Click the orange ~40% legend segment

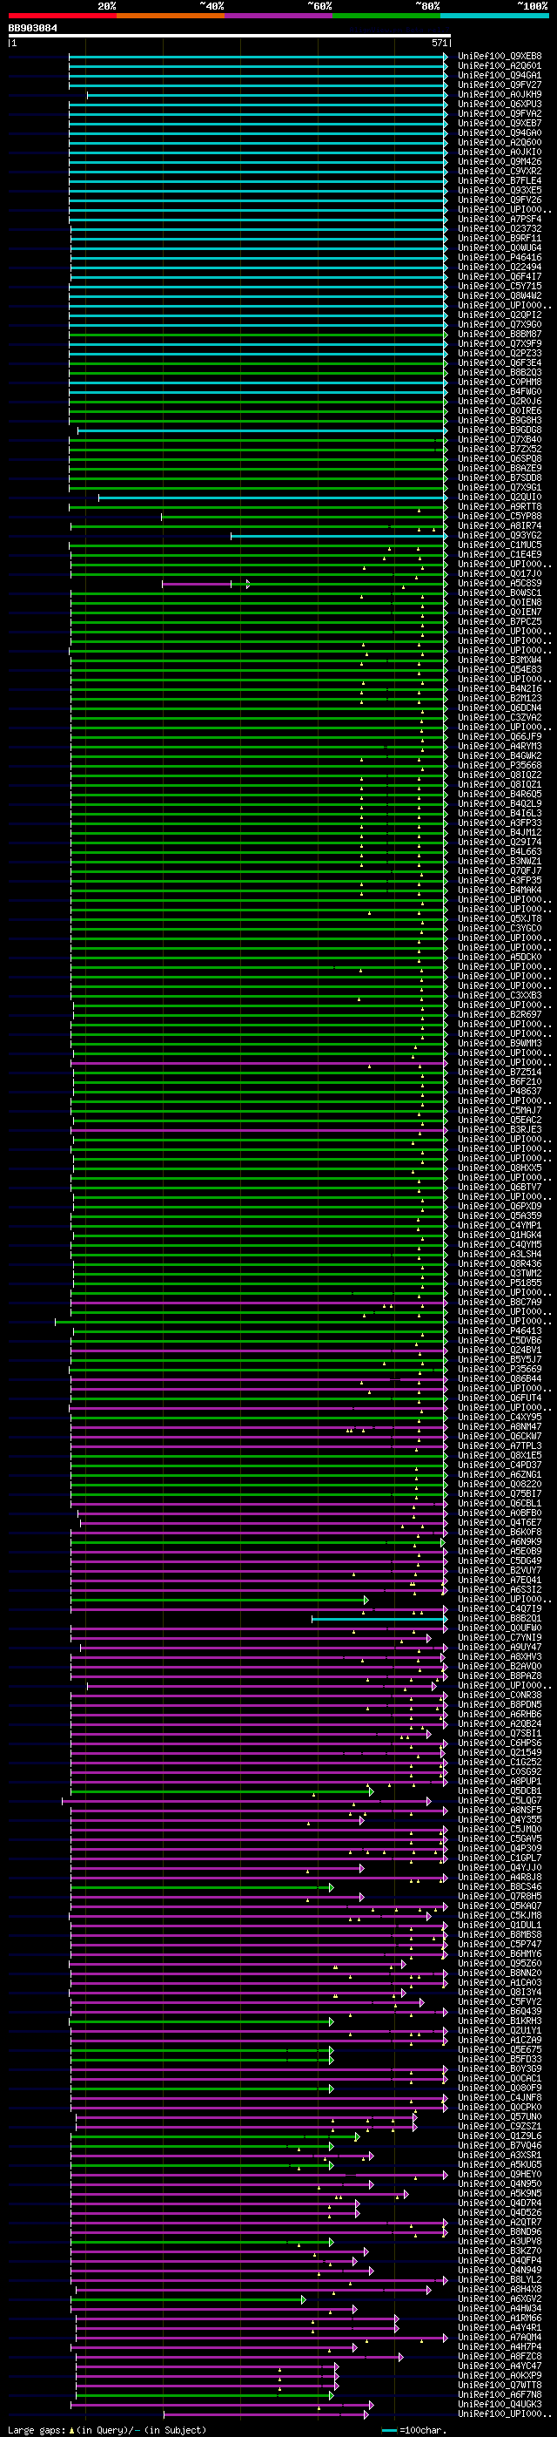coord(171,15)
